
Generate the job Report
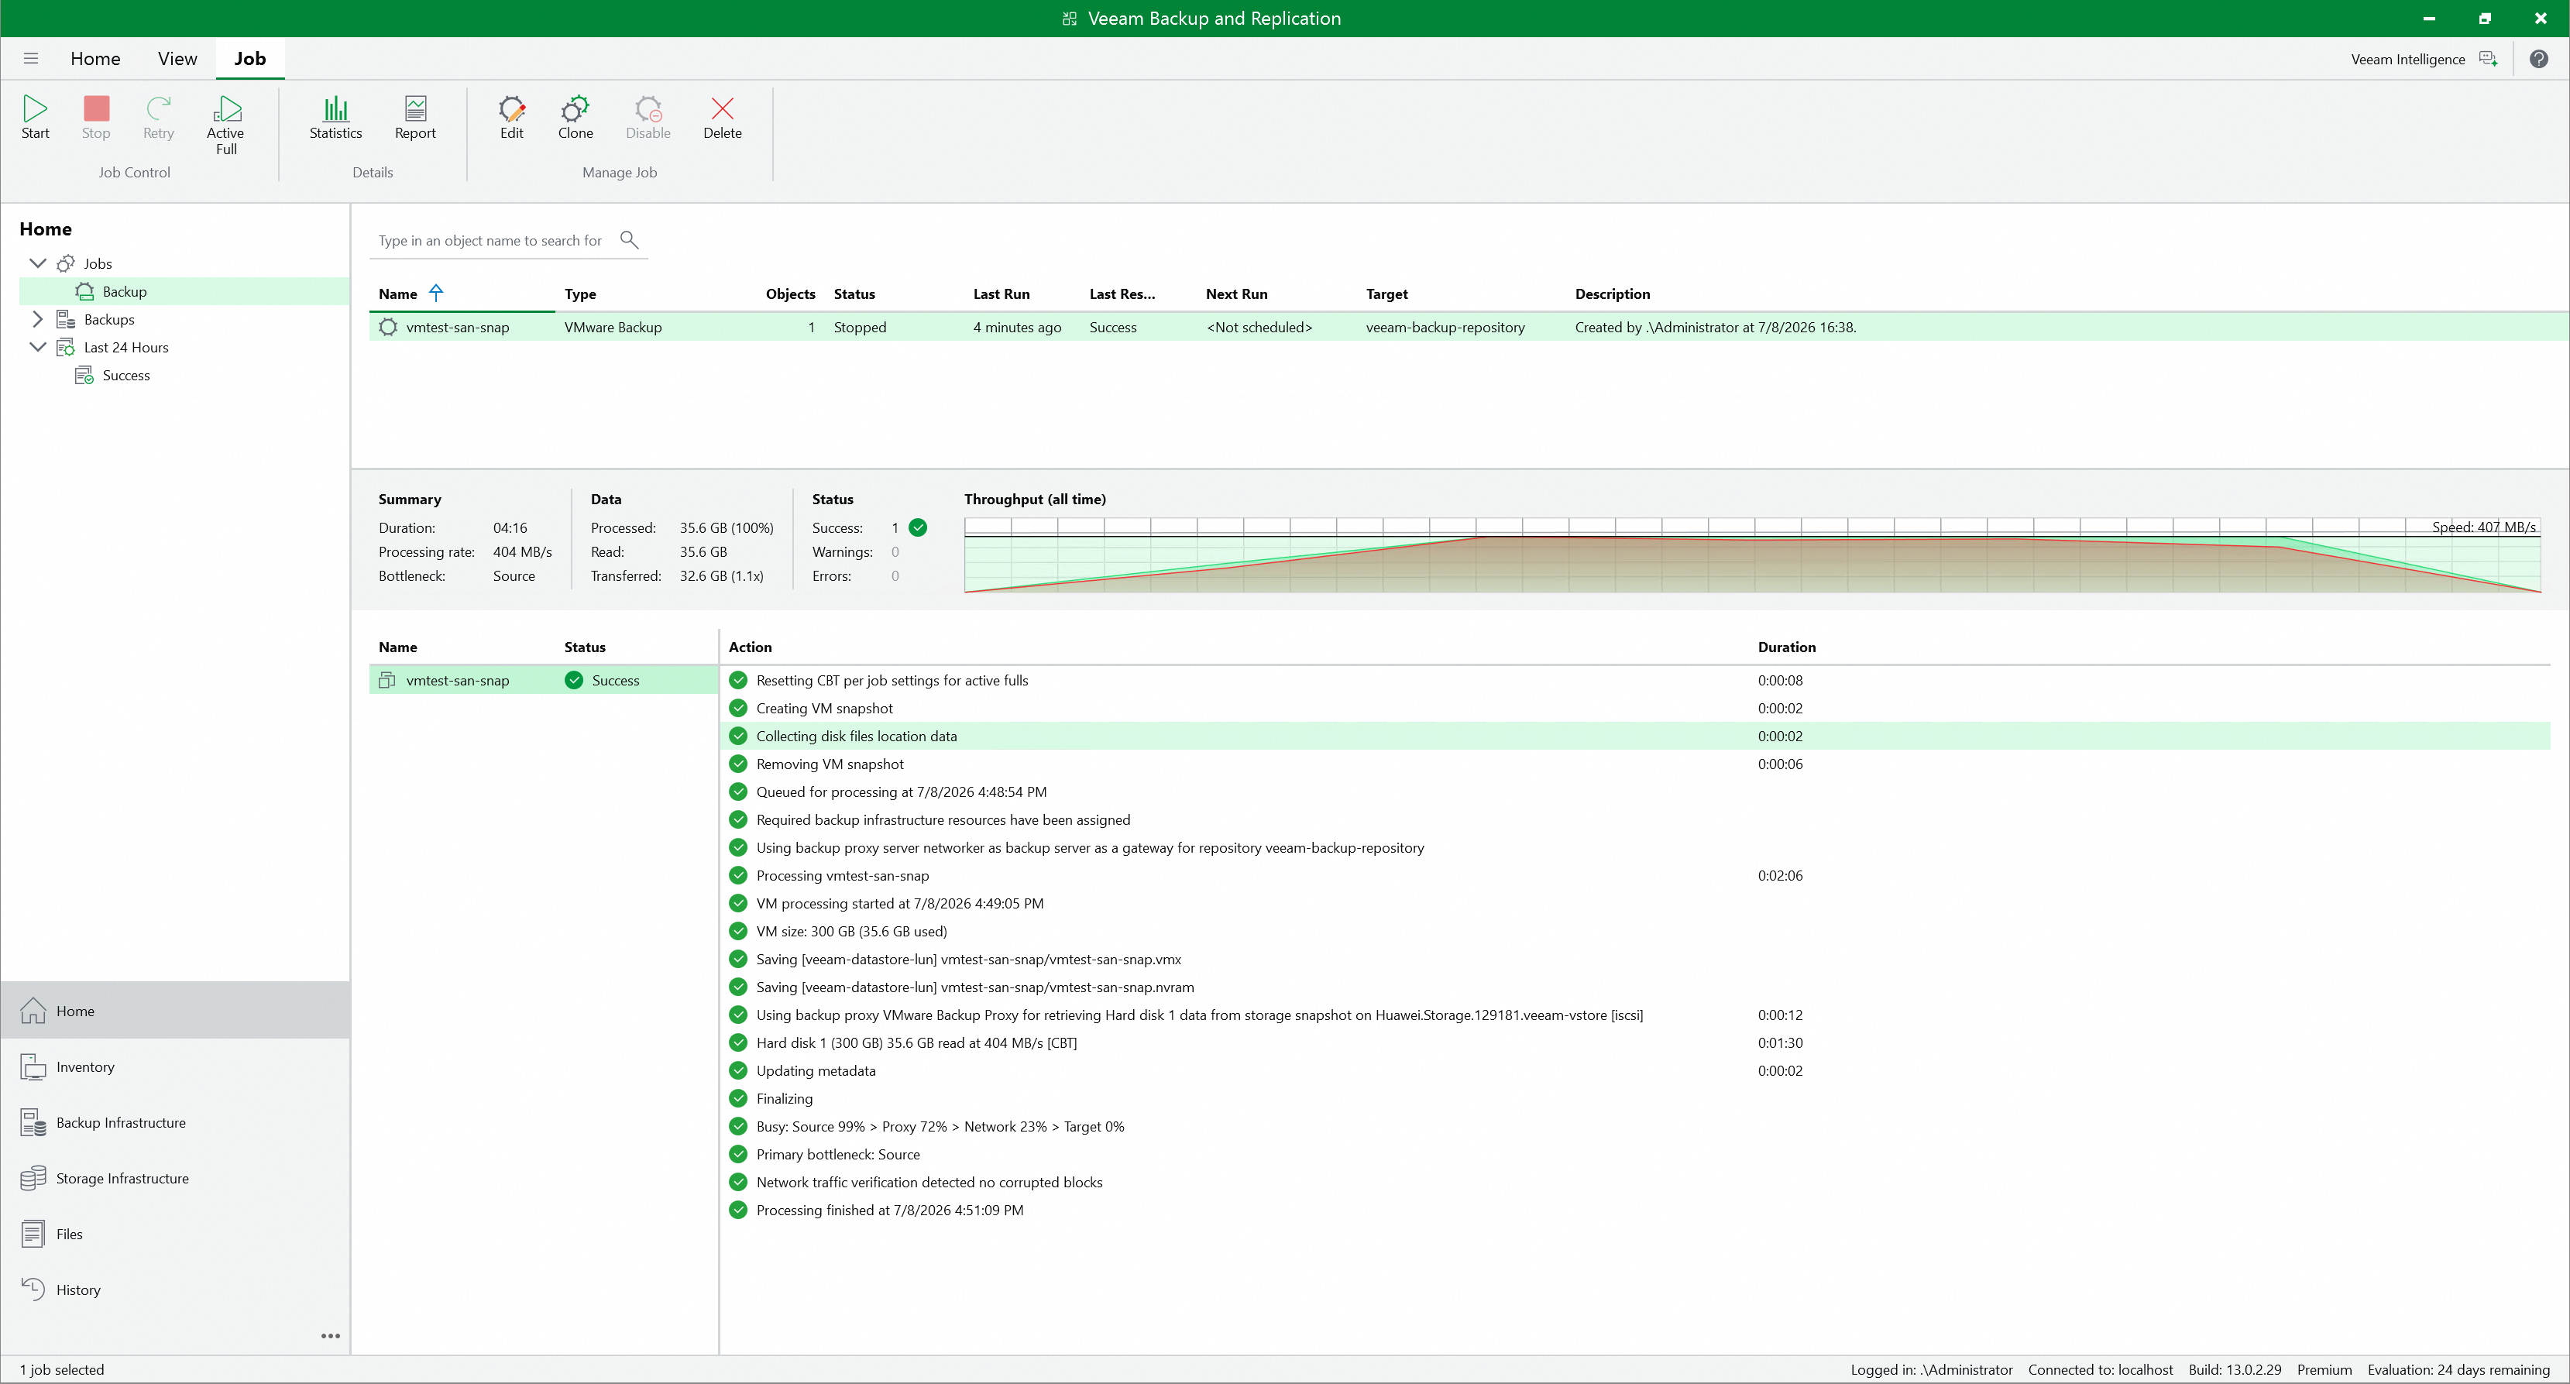(415, 118)
